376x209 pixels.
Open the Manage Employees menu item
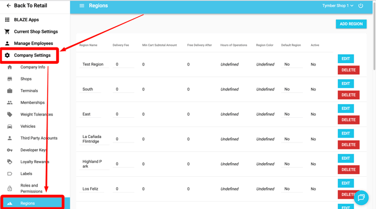tap(33, 43)
